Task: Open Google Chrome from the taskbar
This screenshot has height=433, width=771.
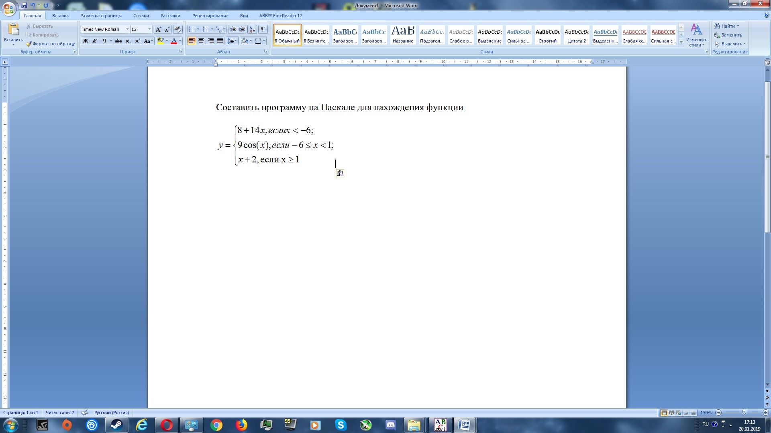Action: pos(216,425)
